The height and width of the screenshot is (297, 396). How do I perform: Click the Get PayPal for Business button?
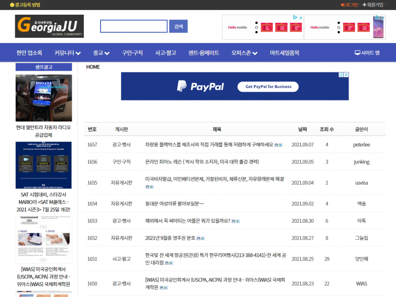click(x=268, y=87)
